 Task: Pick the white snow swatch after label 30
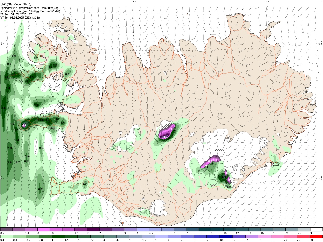317,230
